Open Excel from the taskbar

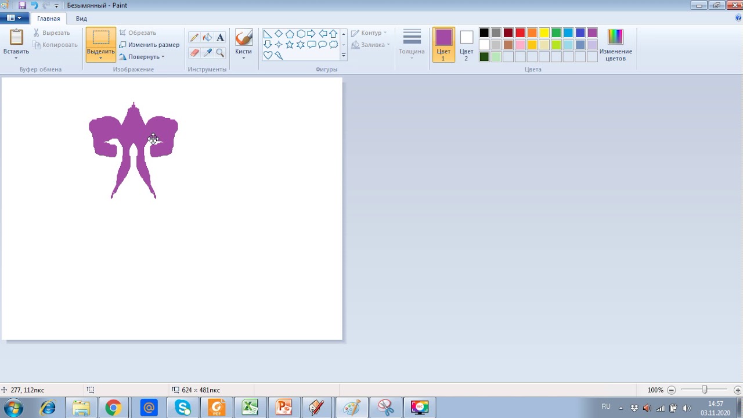click(250, 408)
